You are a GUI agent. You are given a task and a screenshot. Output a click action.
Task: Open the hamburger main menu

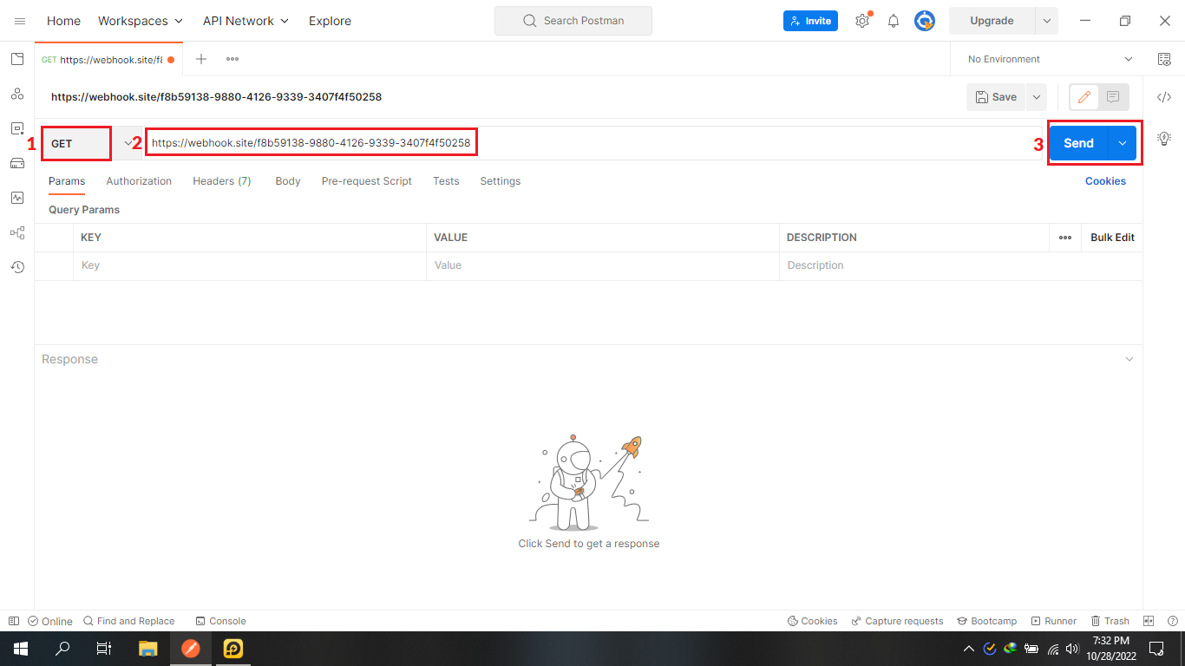coord(20,21)
